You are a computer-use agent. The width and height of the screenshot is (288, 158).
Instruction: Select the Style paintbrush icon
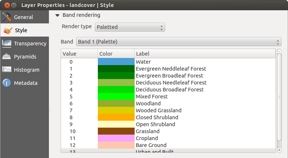(x=7, y=30)
